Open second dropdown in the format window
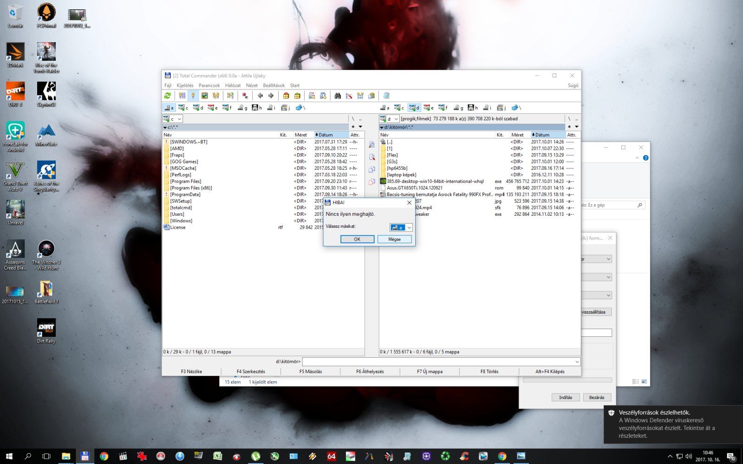 [x=596, y=277]
